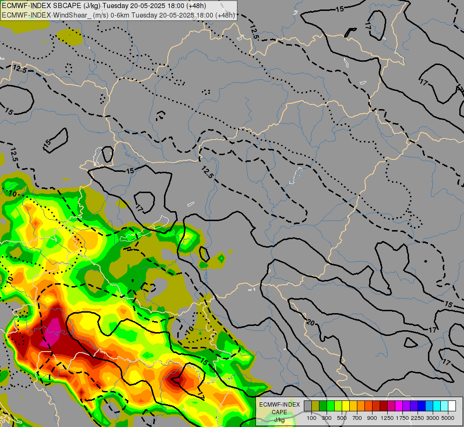Image resolution: width=464 pixels, height=427 pixels.
Task: Click the legend value 5000
Action: [448, 418]
